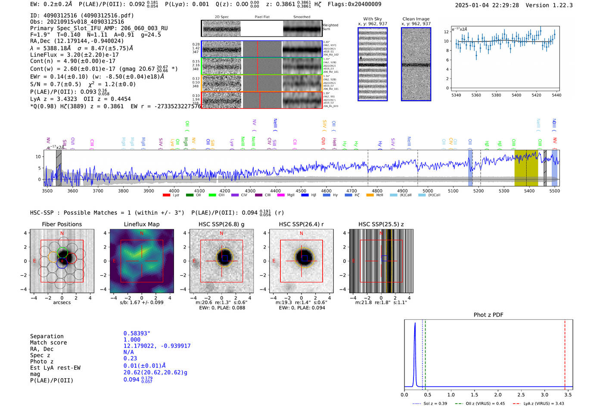Open the HSC SSP(26.8) g cutout
Screen dimensions: 603x410
click(x=221, y=261)
